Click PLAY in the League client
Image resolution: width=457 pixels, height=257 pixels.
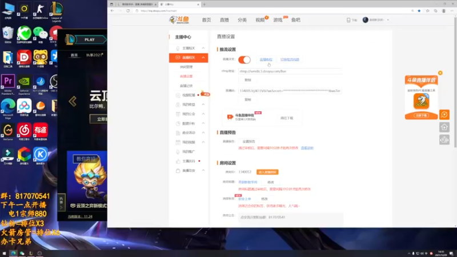89,39
